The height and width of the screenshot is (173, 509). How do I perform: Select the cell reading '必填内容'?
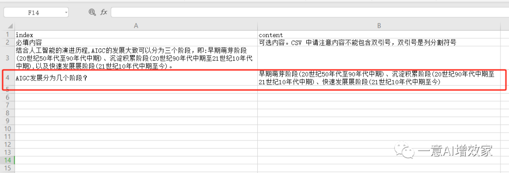click(x=136, y=42)
